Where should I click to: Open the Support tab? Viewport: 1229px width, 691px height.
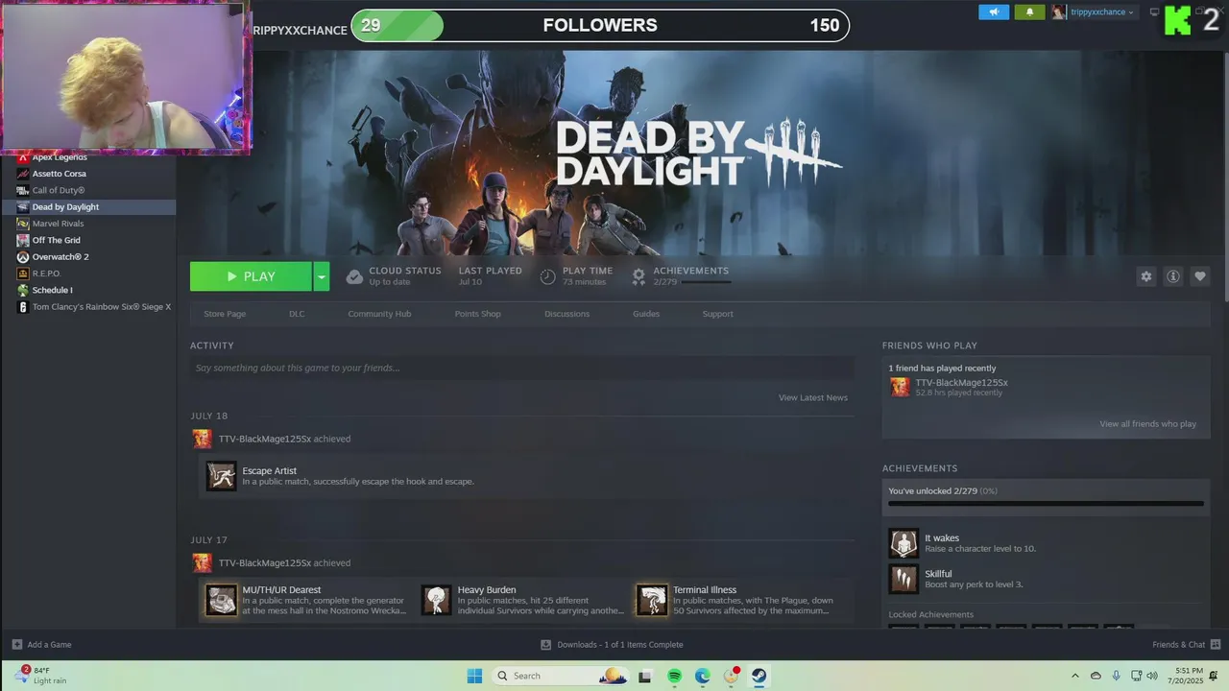pos(717,314)
